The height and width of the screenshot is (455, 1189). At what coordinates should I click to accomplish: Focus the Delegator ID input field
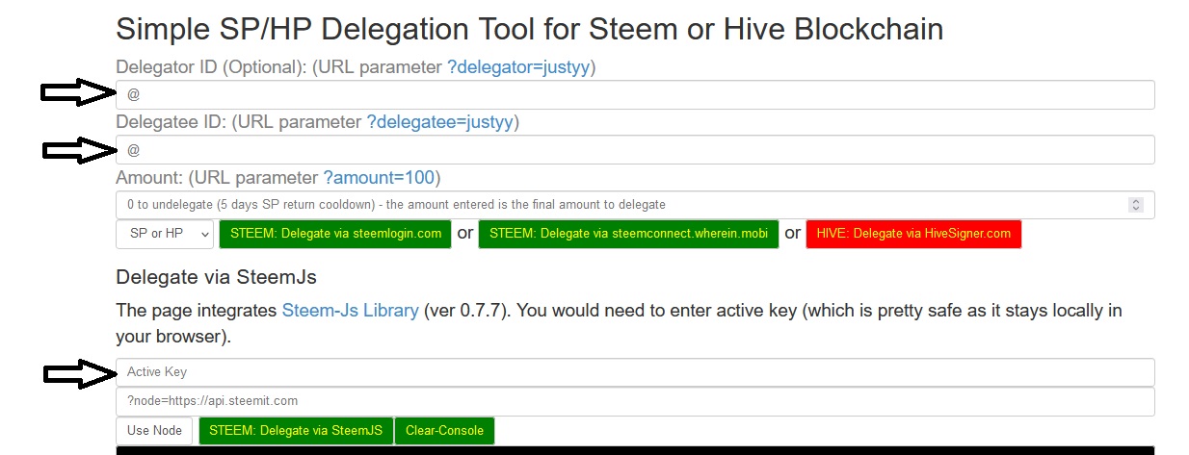click(635, 95)
